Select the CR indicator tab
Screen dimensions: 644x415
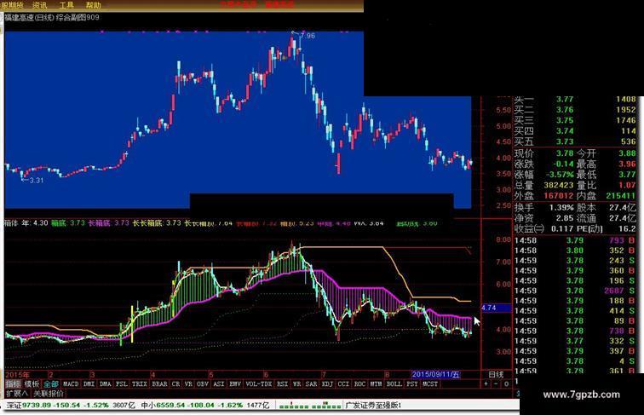[x=175, y=384]
